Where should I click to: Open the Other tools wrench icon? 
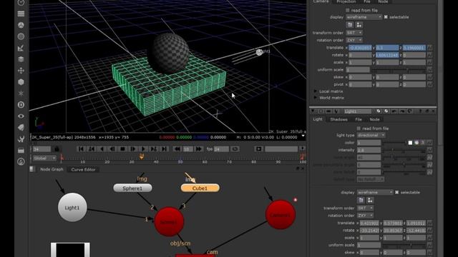pyautogui.click(x=21, y=139)
